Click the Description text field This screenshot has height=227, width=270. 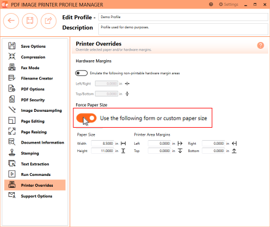click(183, 29)
